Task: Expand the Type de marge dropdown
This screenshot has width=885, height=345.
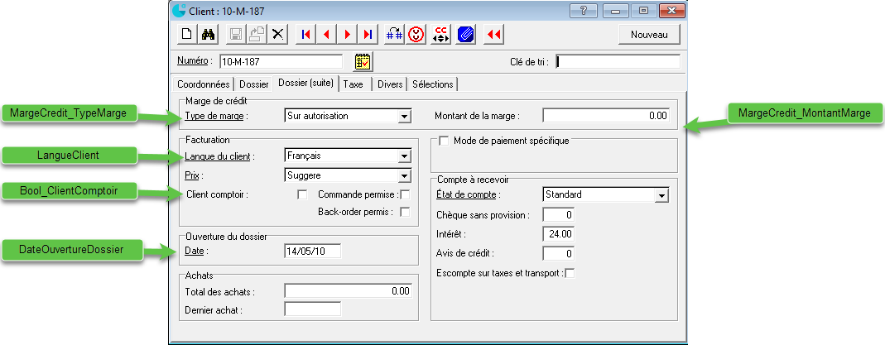Action: tap(404, 116)
